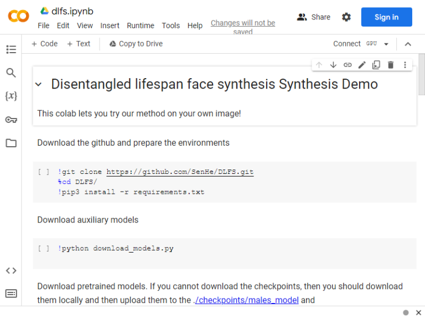Move cell up with arrow icon

click(319, 65)
